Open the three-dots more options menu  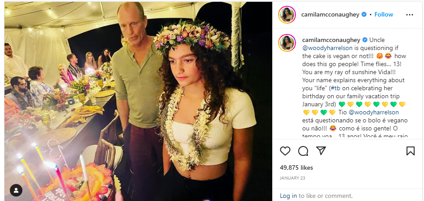click(410, 15)
